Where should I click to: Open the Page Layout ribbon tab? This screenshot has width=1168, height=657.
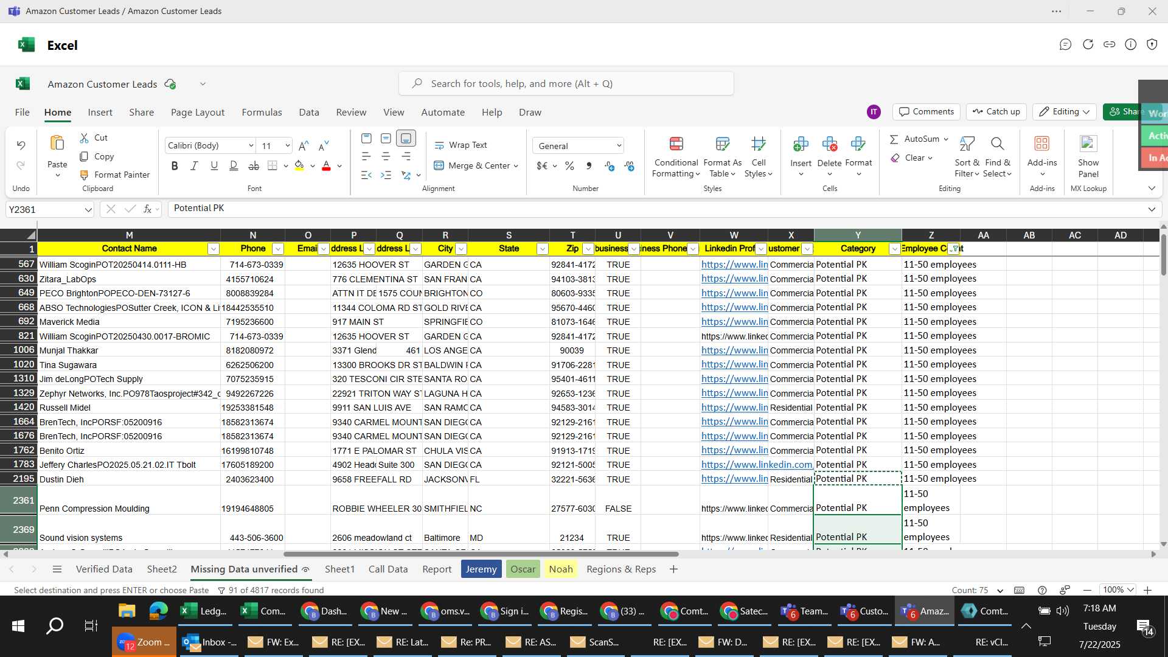pos(198,112)
